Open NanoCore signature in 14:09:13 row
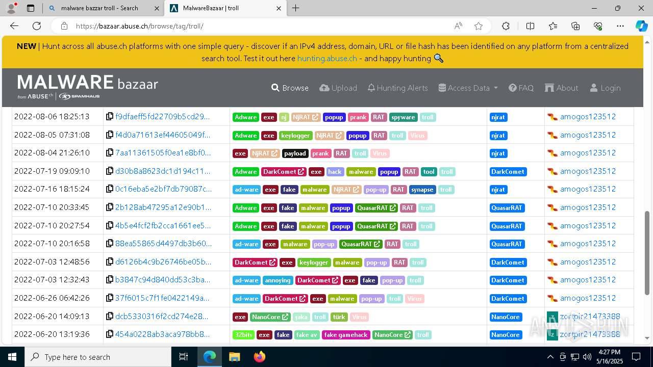Image resolution: width=653 pixels, height=367 pixels. point(506,317)
